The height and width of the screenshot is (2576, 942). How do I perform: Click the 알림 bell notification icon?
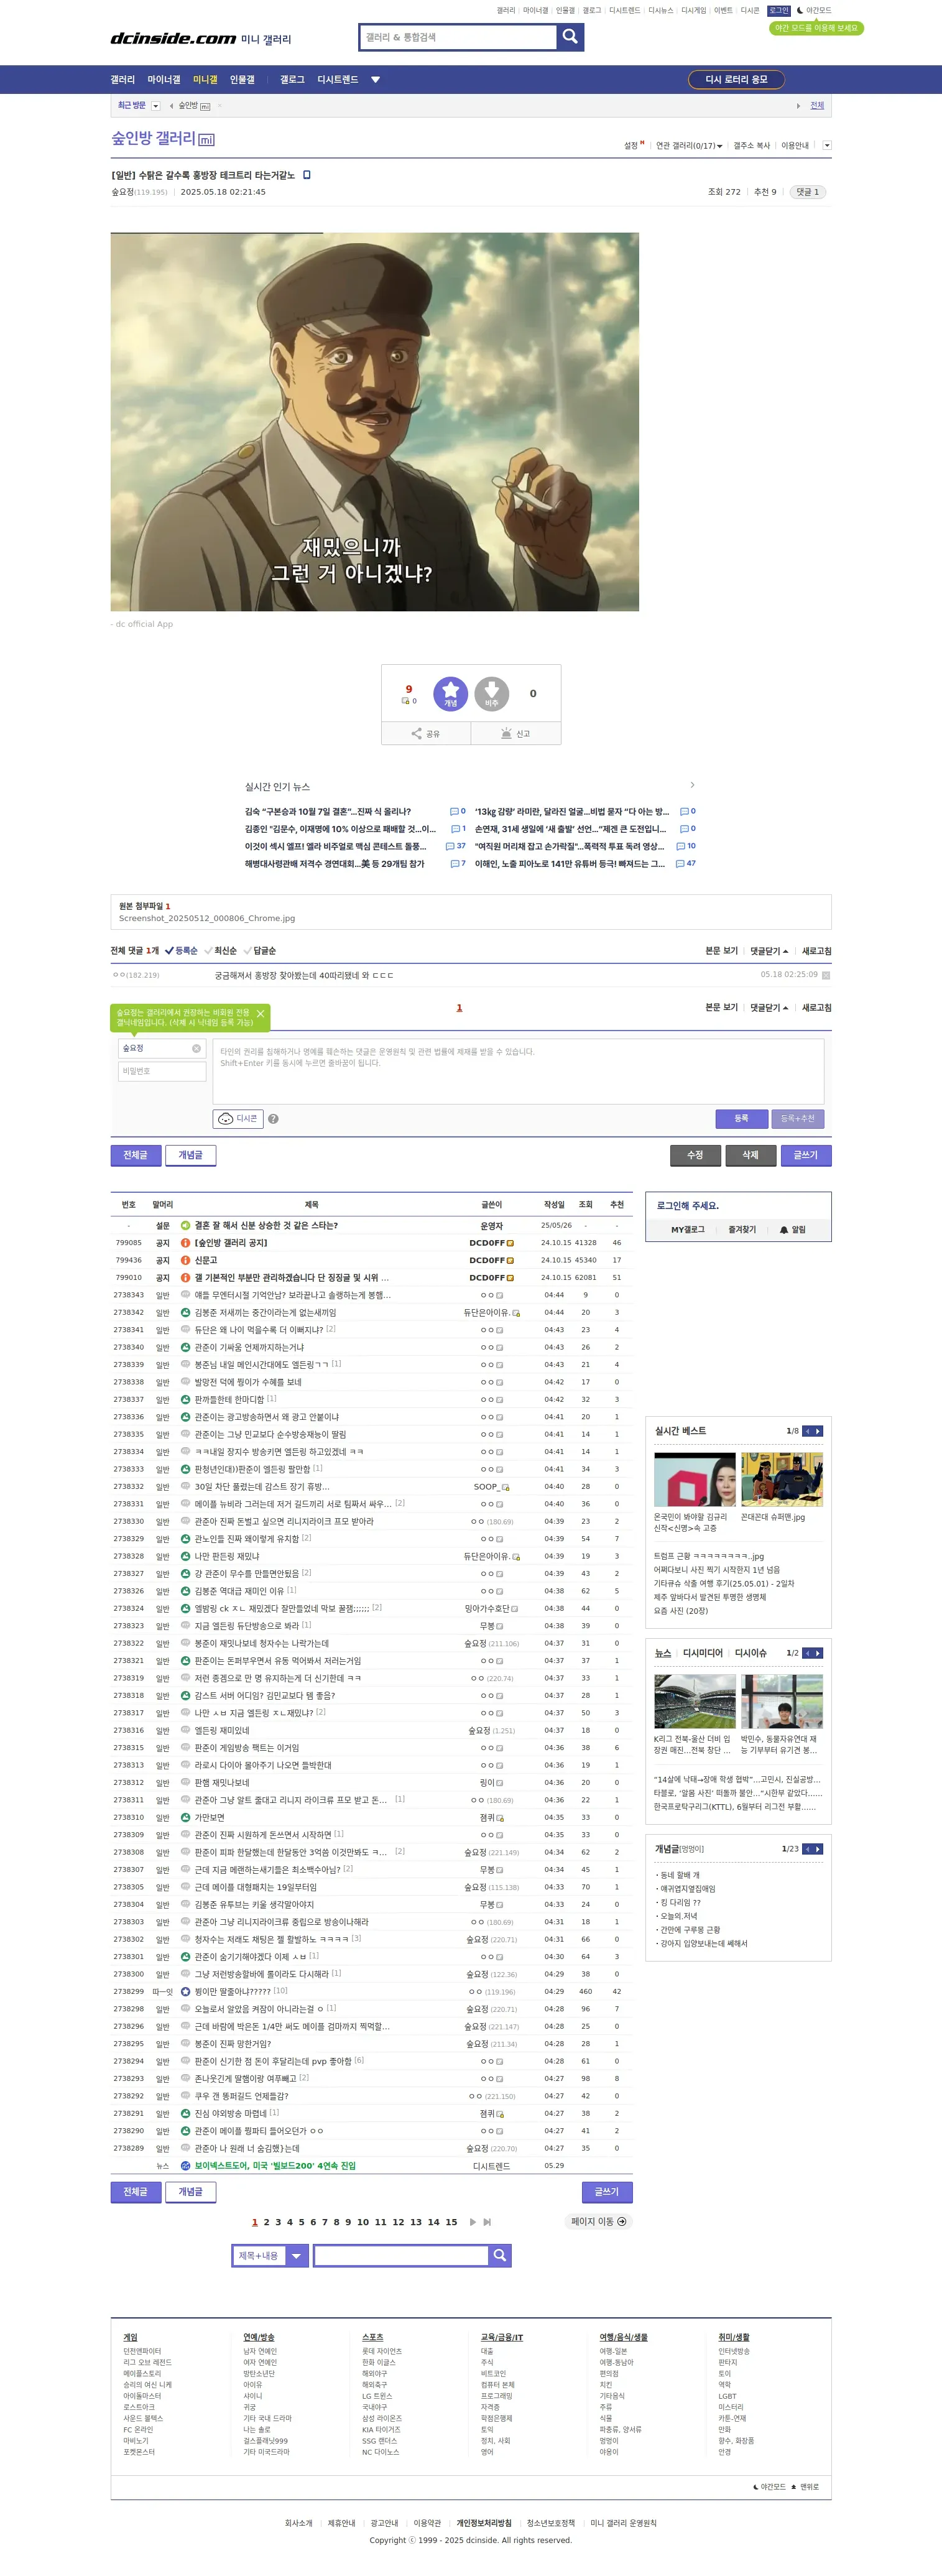point(792,1230)
